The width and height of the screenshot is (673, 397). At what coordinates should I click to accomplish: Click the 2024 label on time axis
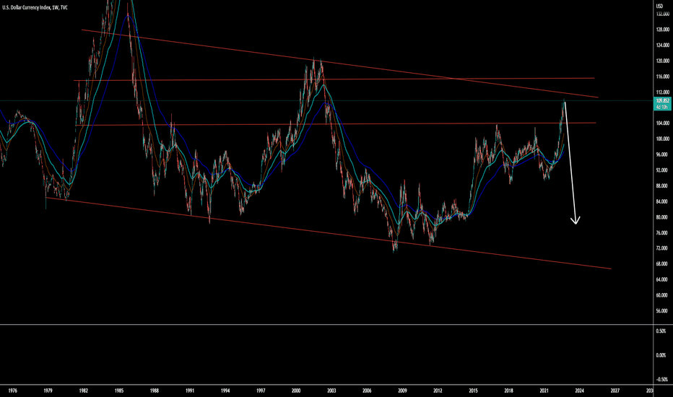pos(579,391)
